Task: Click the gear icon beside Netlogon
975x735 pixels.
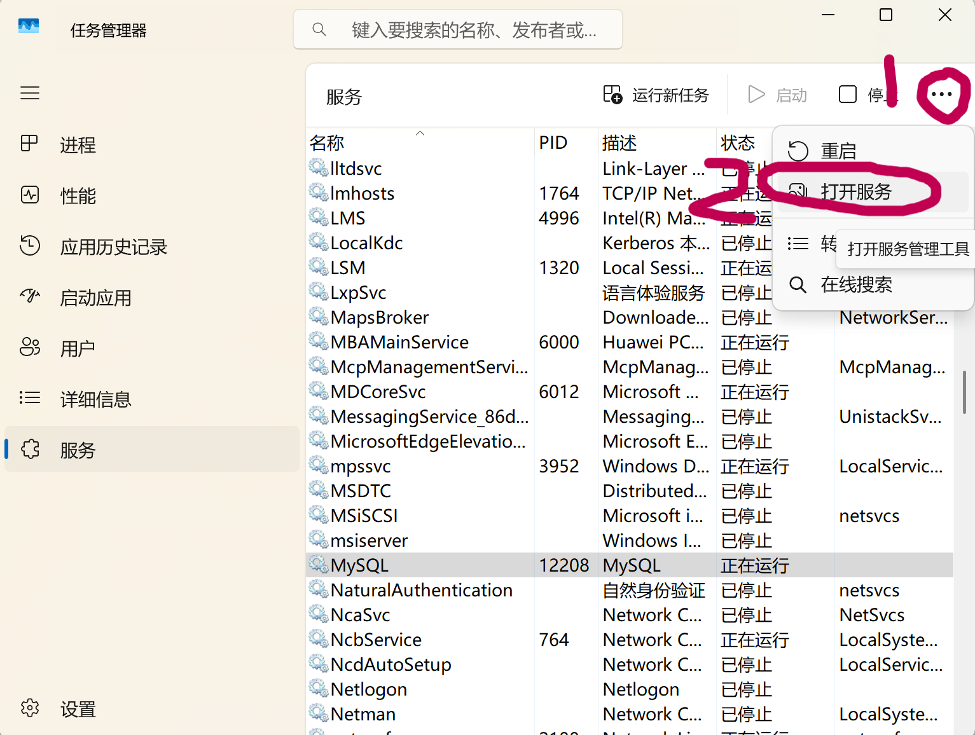Action: [319, 688]
